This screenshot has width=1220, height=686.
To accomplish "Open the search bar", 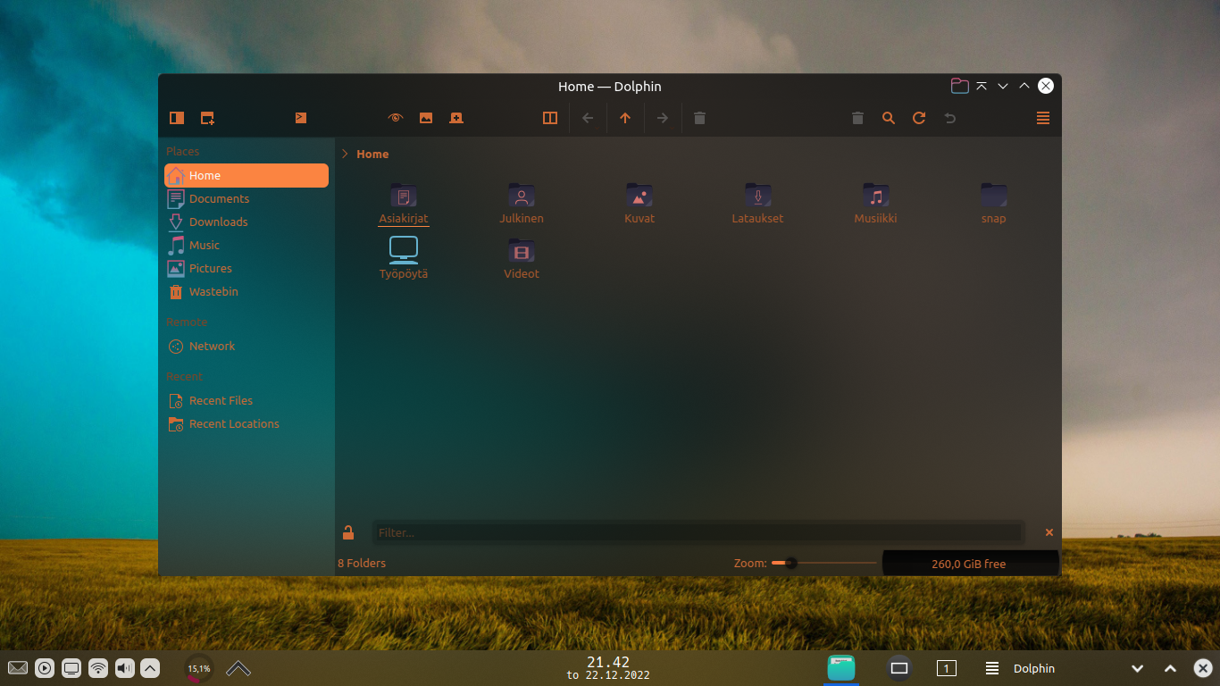I will pyautogui.click(x=888, y=117).
